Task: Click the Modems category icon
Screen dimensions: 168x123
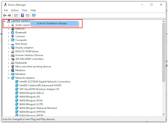Action: tap(13, 70)
